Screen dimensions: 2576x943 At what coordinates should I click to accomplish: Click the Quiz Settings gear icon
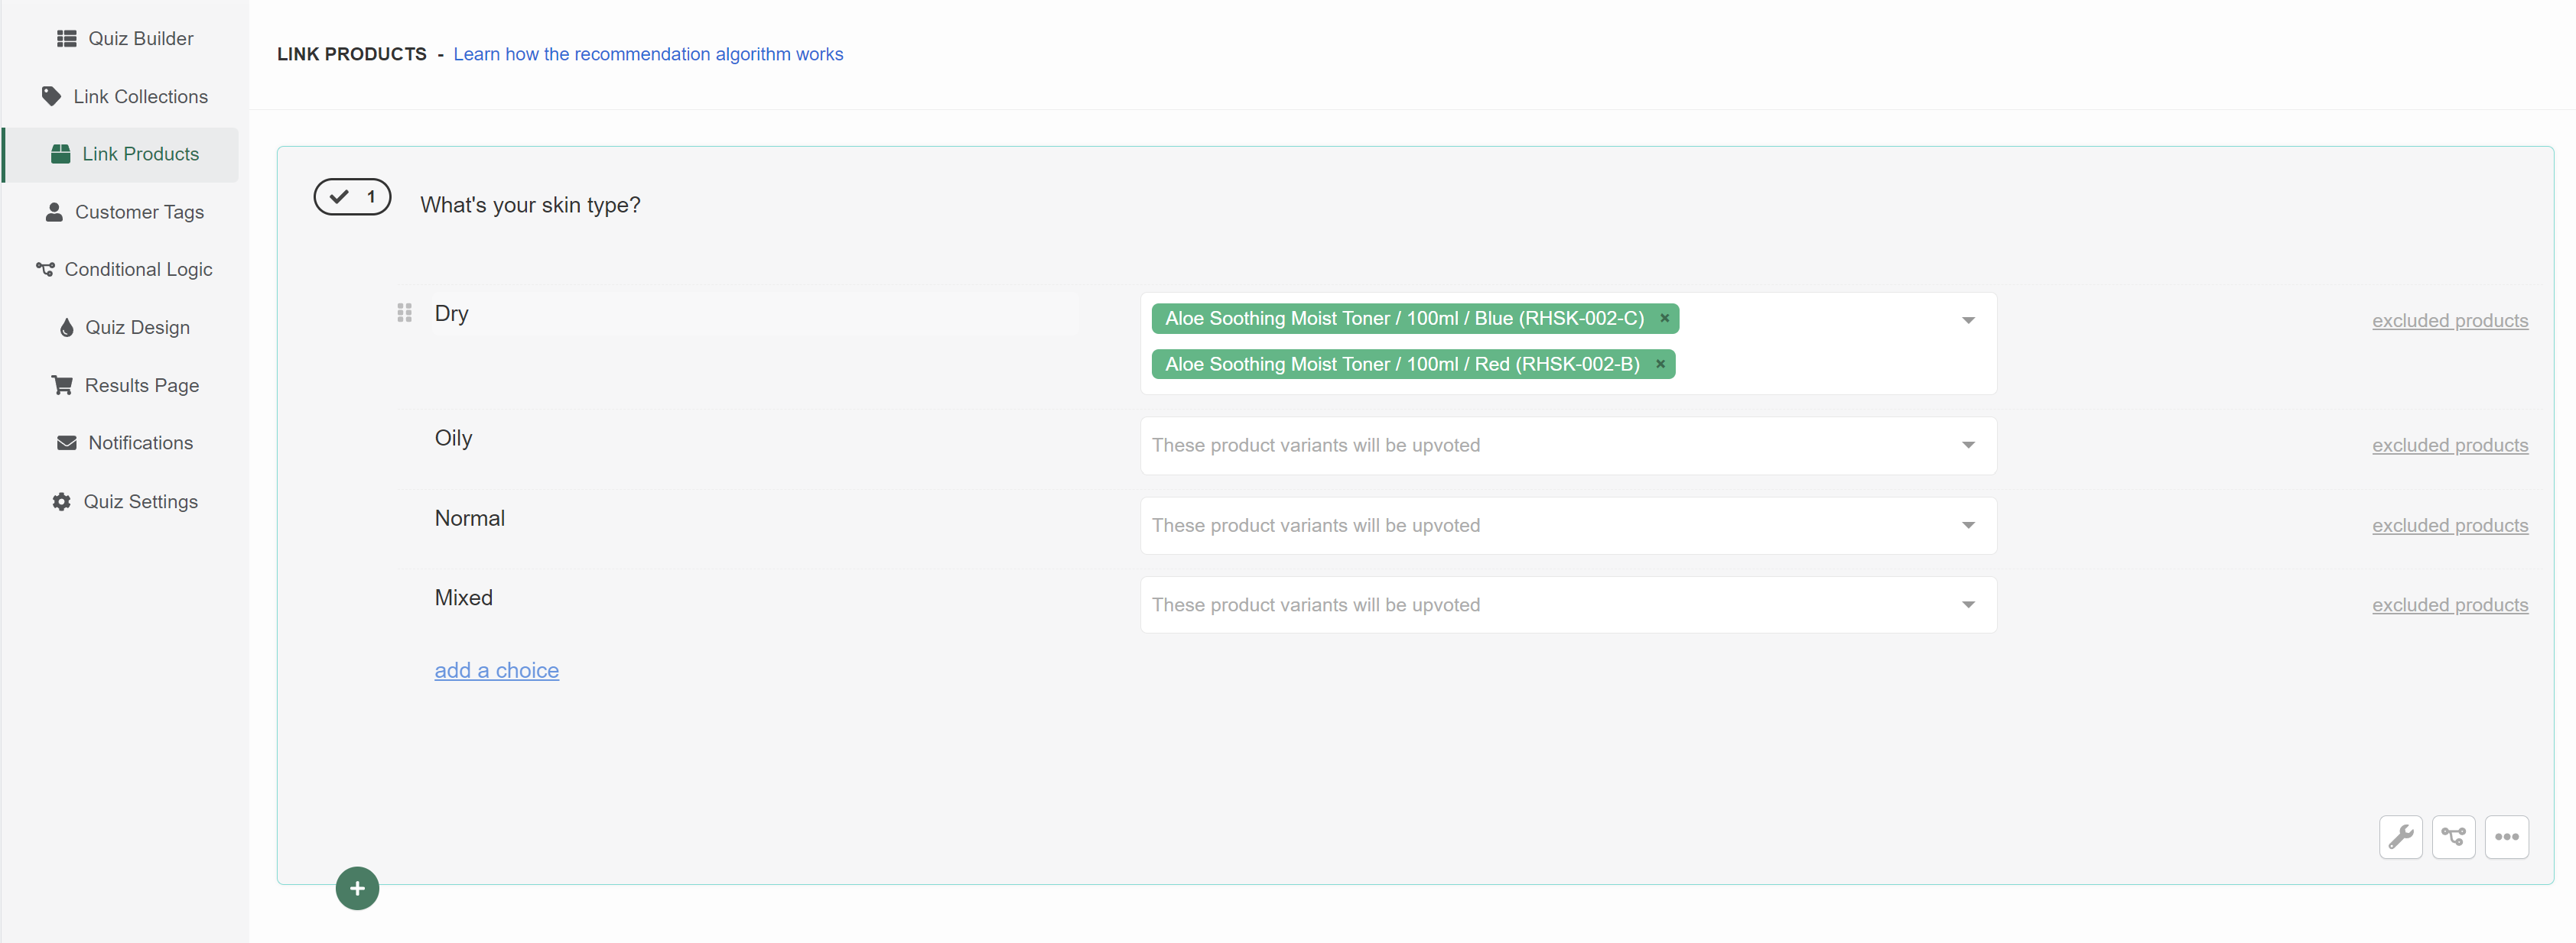coord(61,501)
